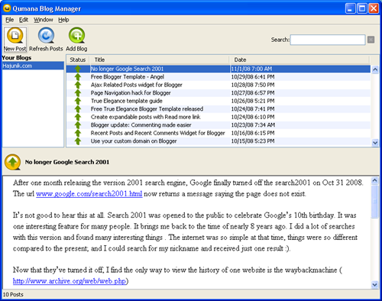
Task: Click the Qumana logo in the title bar
Action: [x=7, y=8]
